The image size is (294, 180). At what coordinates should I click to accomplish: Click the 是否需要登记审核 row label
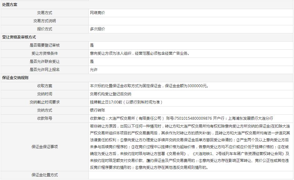pyautogui.click(x=44, y=45)
